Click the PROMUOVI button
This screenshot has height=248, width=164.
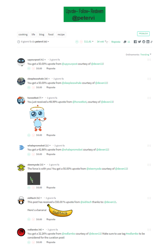click(143, 34)
